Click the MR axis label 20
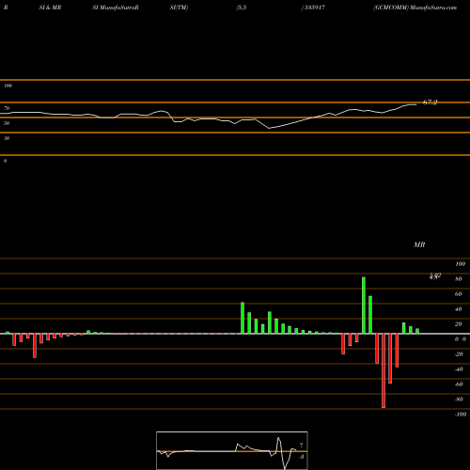This screenshot has height=470, width=470. [459, 324]
